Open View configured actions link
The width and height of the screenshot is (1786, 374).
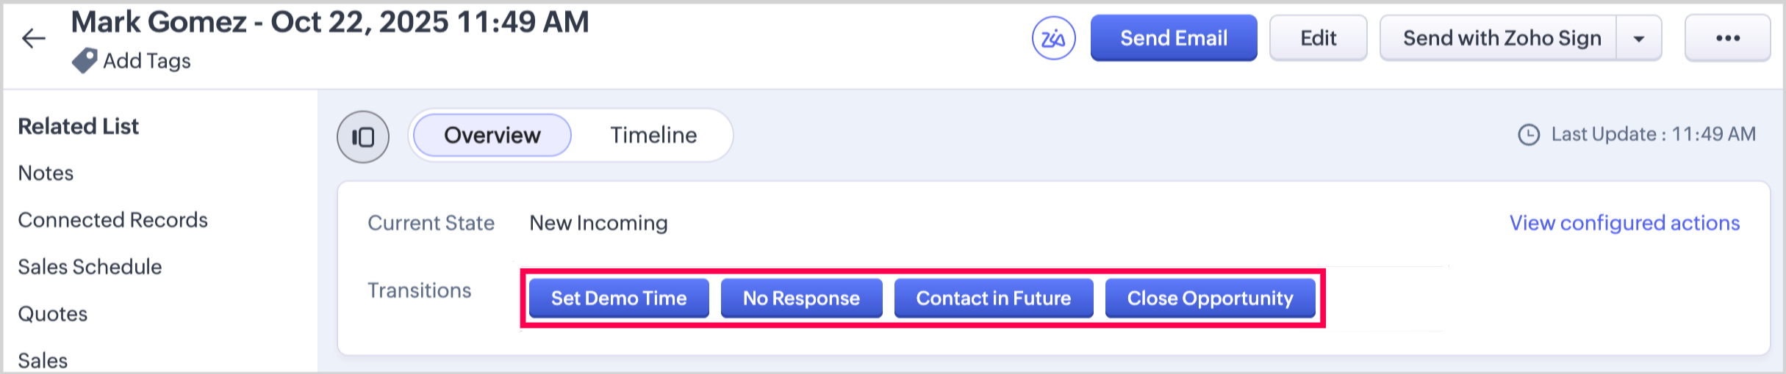[1624, 223]
